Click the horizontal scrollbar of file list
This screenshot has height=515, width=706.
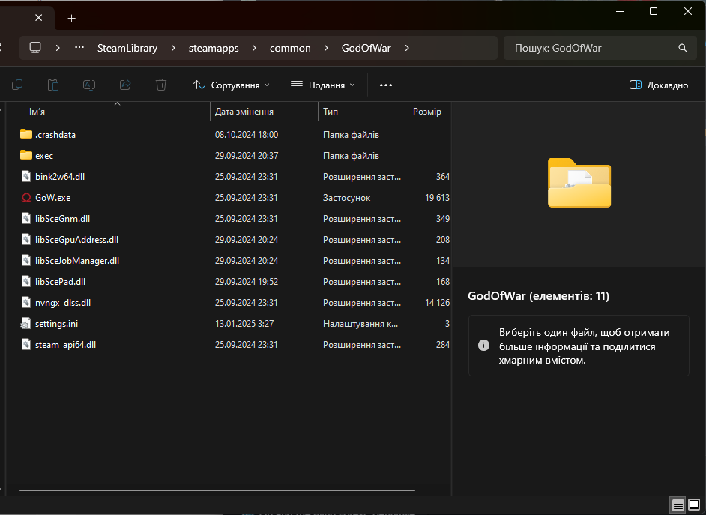[217, 490]
